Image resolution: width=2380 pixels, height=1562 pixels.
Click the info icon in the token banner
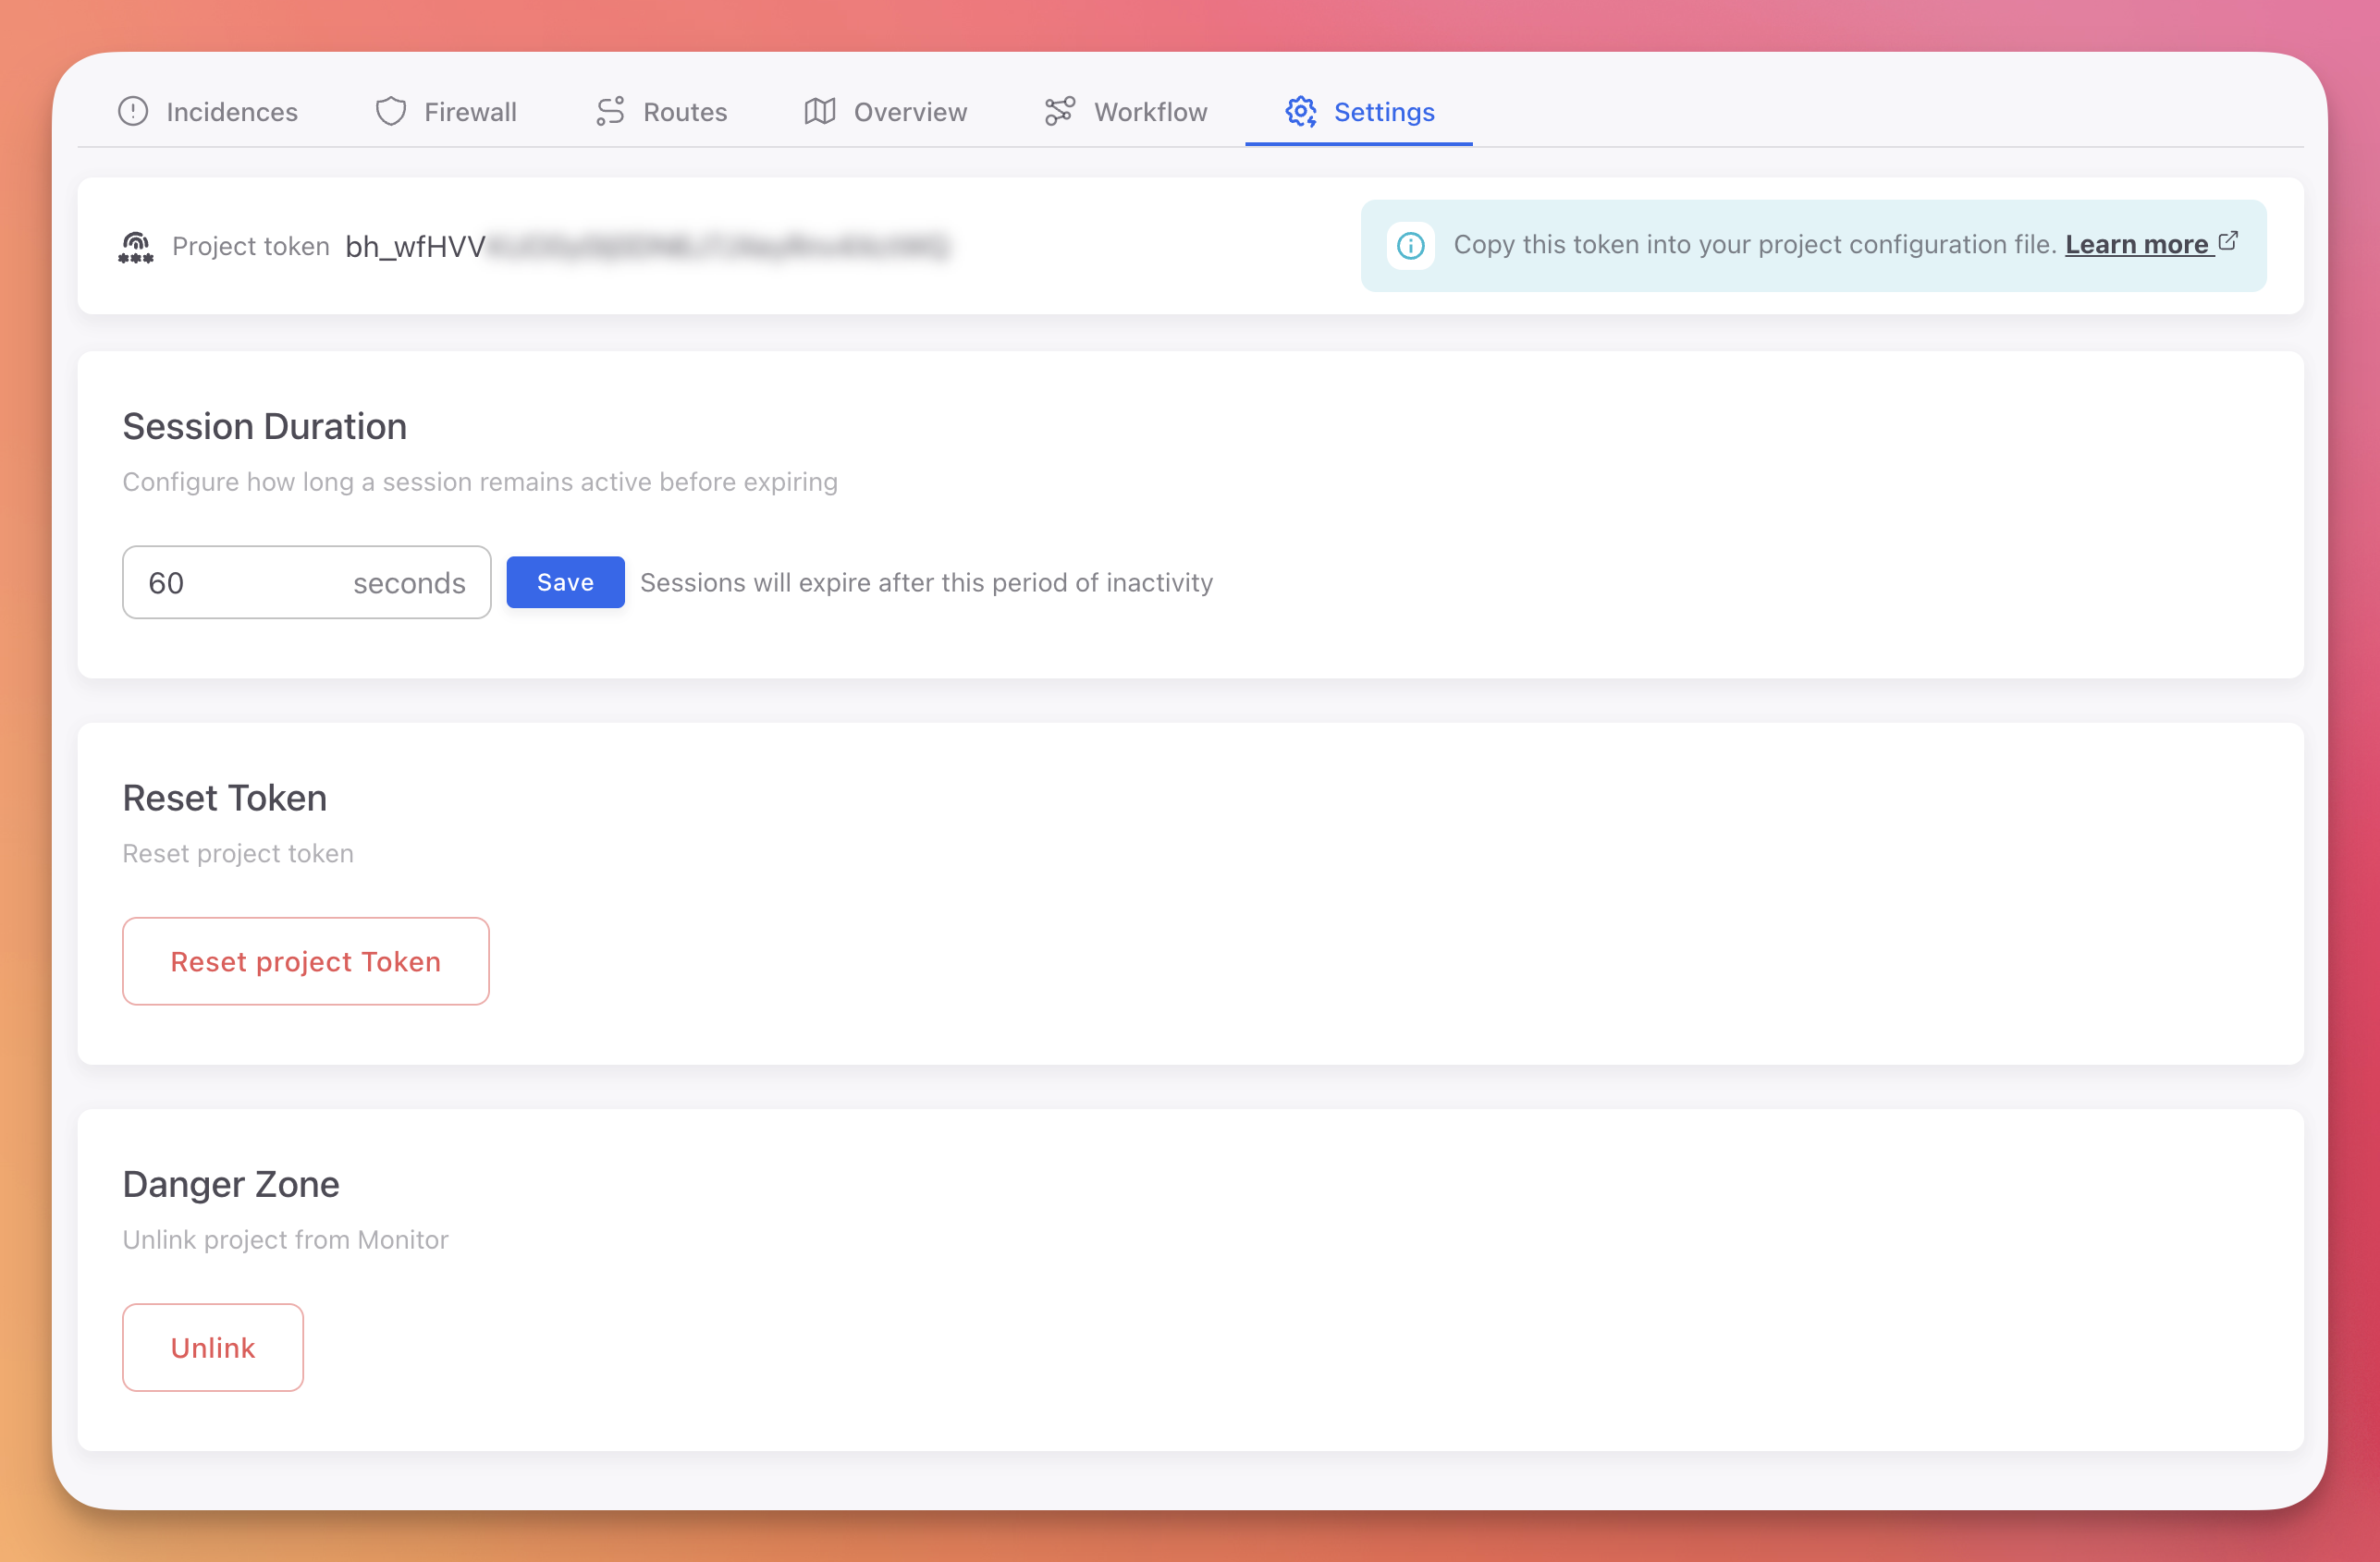(x=1410, y=245)
